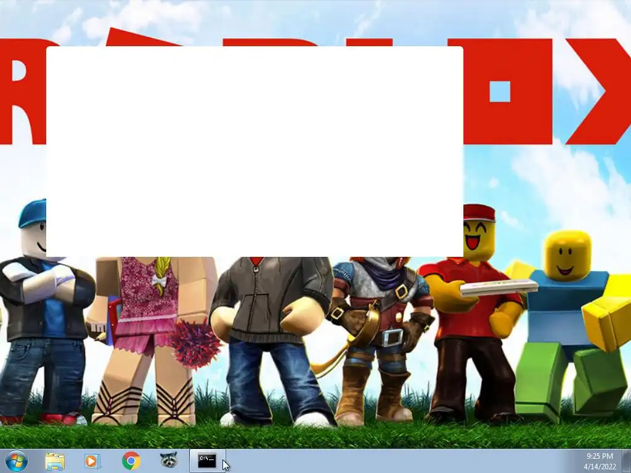The image size is (631, 473).
Task: Click the date 4/14/2022 in the tray
Action: pyautogui.click(x=600, y=467)
